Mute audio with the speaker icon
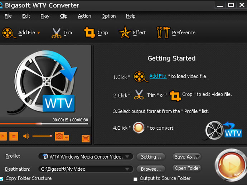 point(26,136)
